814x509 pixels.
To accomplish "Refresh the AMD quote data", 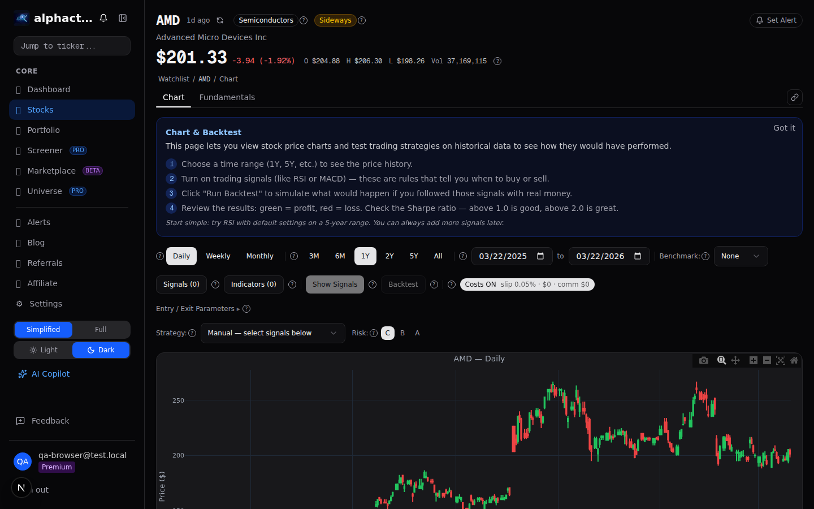I will (219, 20).
